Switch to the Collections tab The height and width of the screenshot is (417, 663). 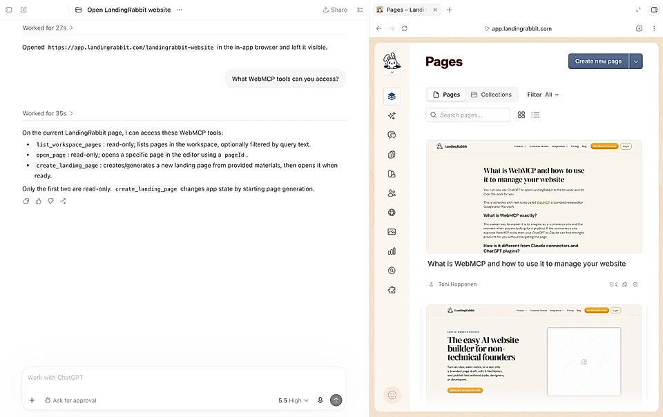[x=491, y=95]
